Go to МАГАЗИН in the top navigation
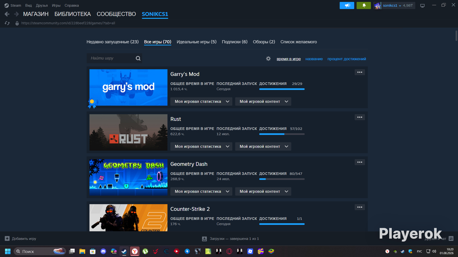Screen dimensions: 458x257 [36, 14]
